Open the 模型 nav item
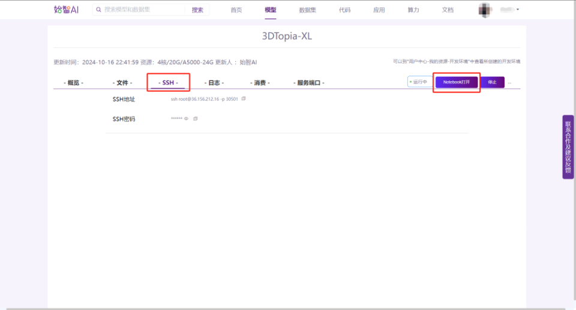The height and width of the screenshot is (310, 576). (271, 10)
